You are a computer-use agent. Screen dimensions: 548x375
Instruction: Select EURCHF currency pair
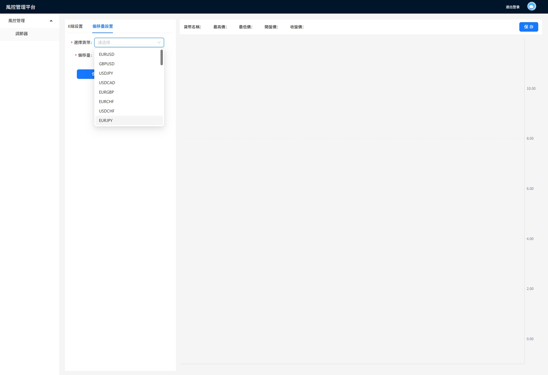click(x=106, y=102)
